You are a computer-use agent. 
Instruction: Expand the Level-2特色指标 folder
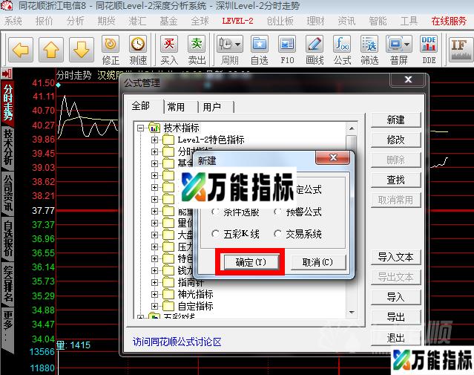[154, 140]
